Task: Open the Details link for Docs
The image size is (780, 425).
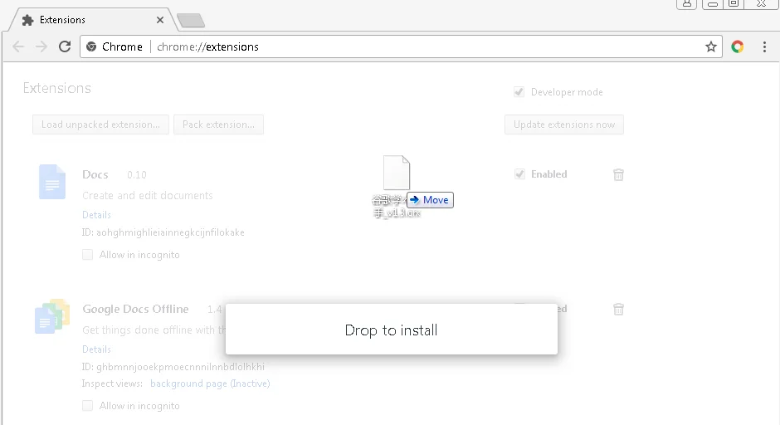Action: tap(96, 215)
